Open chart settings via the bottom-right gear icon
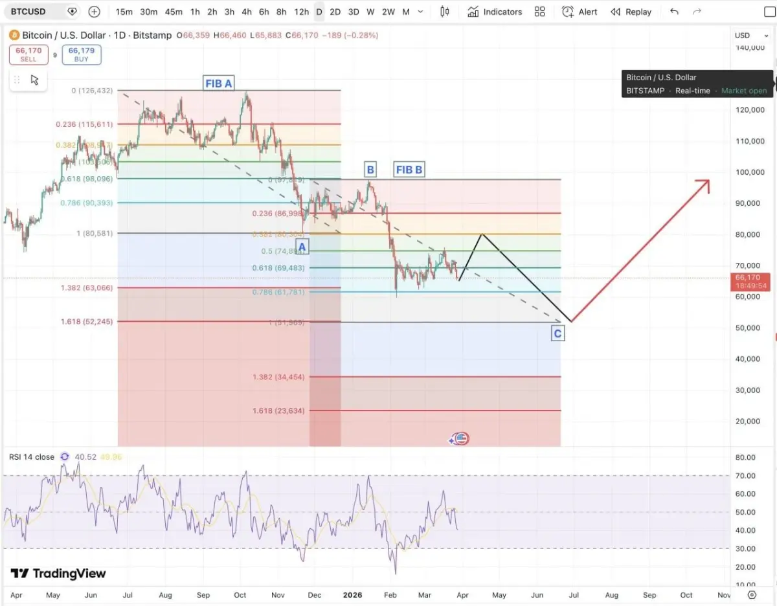777x606 pixels. 751,594
